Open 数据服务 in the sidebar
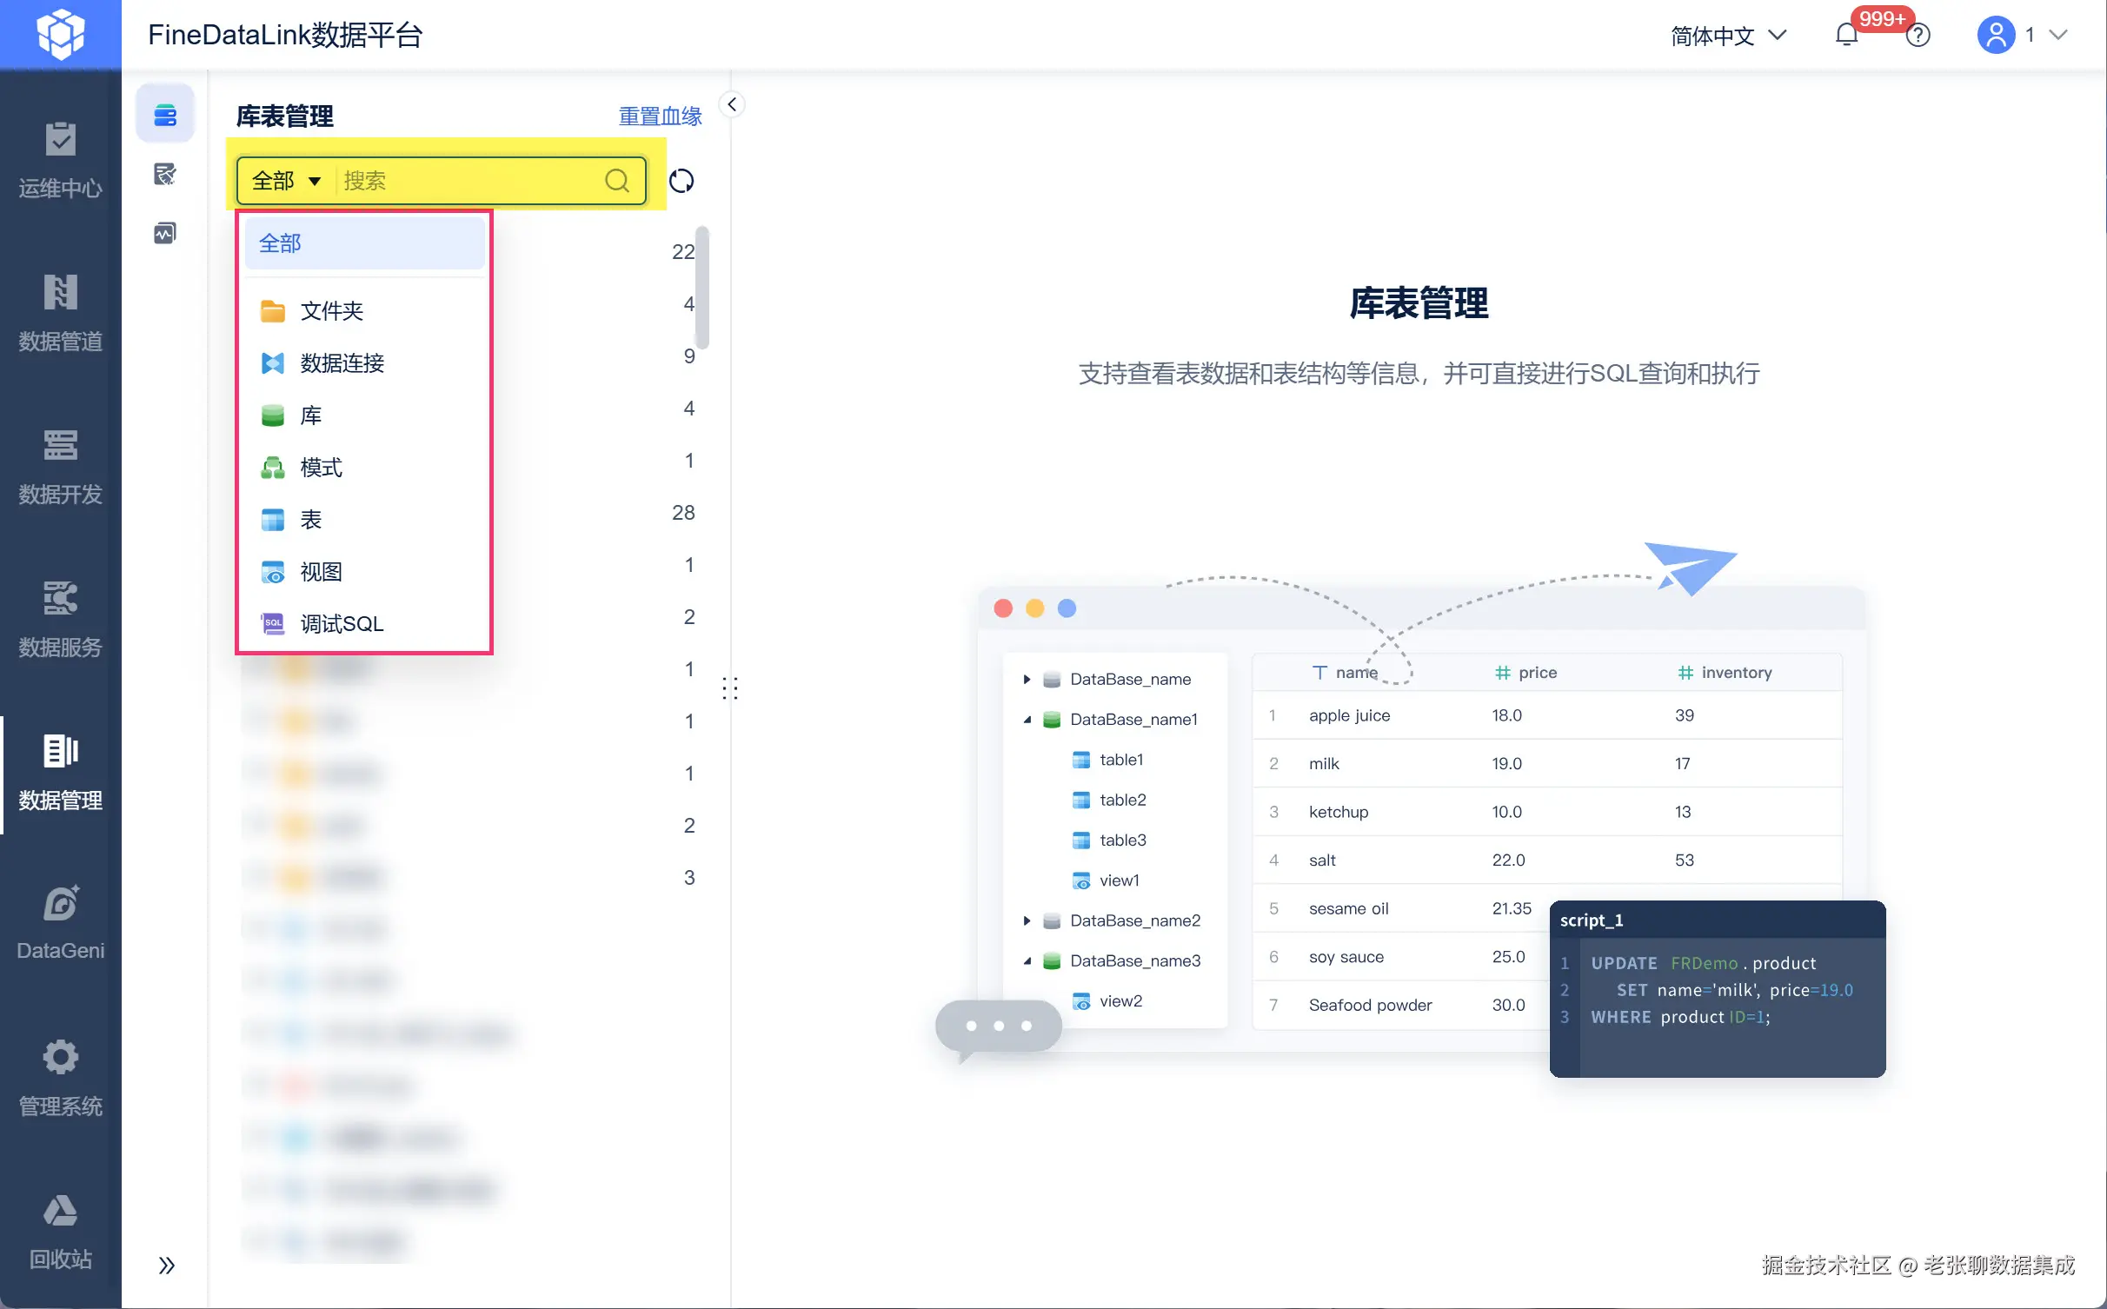The height and width of the screenshot is (1309, 2107). [60, 619]
